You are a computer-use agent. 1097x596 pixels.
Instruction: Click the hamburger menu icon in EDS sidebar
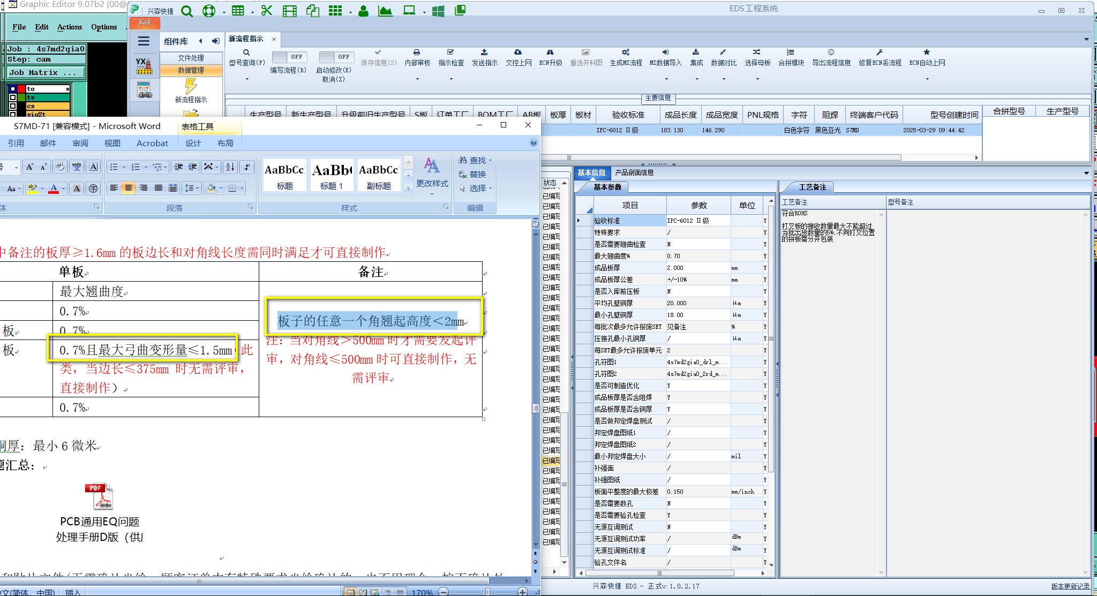point(144,41)
